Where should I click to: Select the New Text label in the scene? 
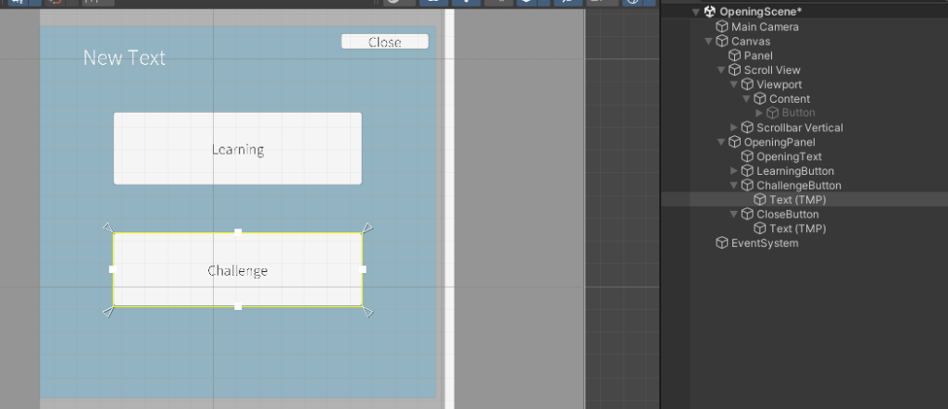pos(124,58)
